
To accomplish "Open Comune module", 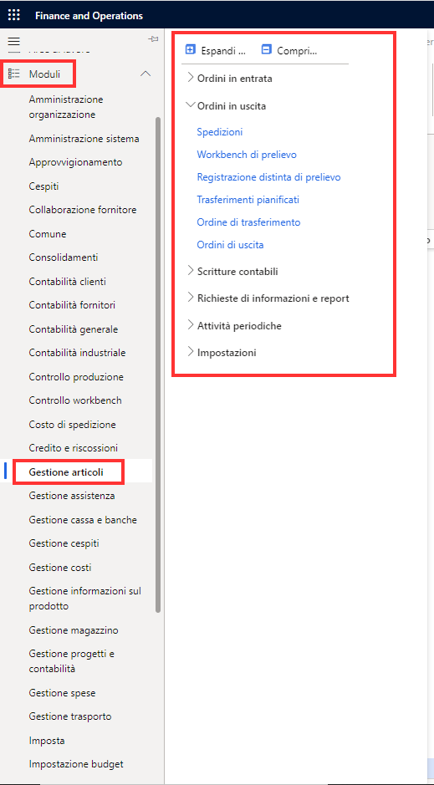I will [x=48, y=234].
